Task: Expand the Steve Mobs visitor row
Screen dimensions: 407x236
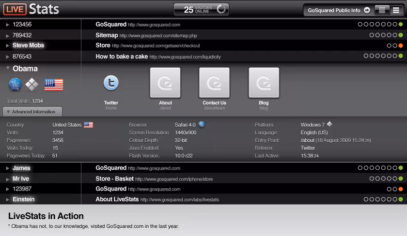Action: tap(8, 45)
